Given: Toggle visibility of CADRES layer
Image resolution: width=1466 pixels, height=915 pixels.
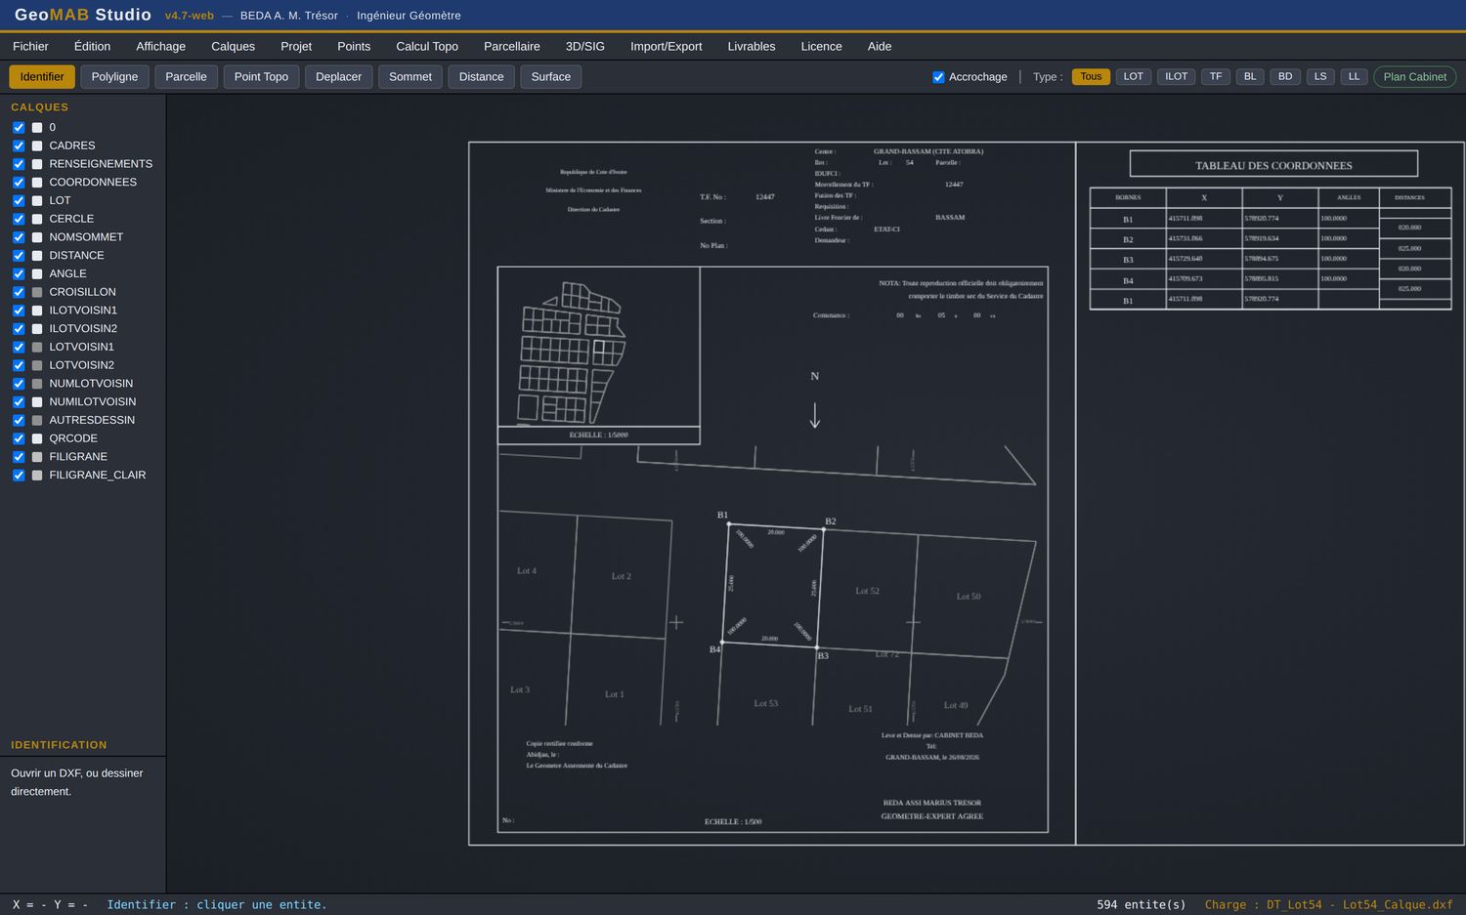Looking at the screenshot, I should (19, 146).
